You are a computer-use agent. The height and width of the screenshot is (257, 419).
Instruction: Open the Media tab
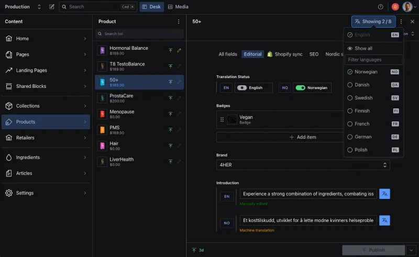click(178, 7)
